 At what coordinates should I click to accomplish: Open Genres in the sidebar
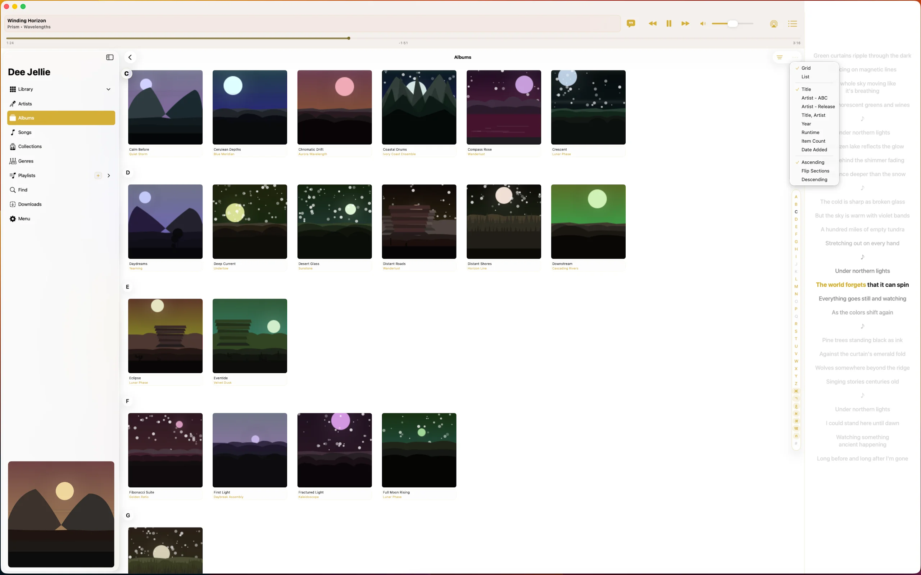click(x=26, y=161)
